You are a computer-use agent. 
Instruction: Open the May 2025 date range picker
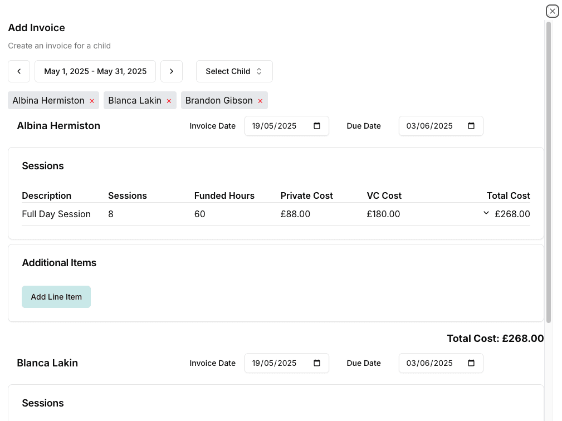coord(95,71)
